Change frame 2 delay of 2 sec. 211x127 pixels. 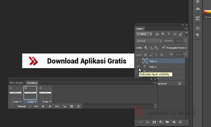coord(32,102)
